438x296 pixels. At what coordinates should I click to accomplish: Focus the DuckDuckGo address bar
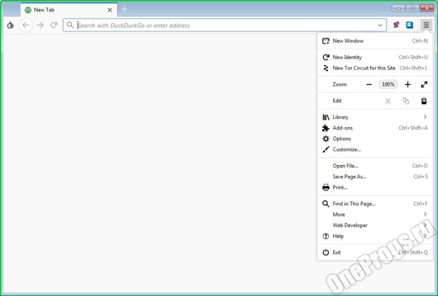(224, 25)
